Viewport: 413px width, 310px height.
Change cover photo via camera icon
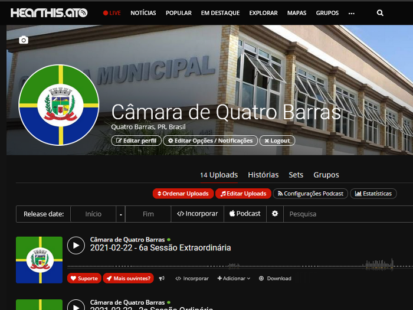click(x=24, y=40)
